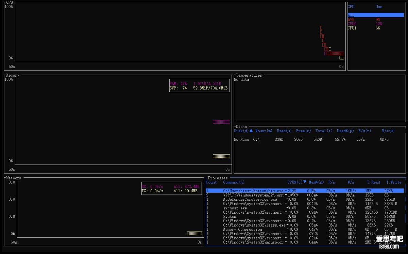
Task: Sort disks by Used(u) column header
Action: pos(284,131)
